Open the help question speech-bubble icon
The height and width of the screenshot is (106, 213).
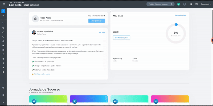click(196, 4)
